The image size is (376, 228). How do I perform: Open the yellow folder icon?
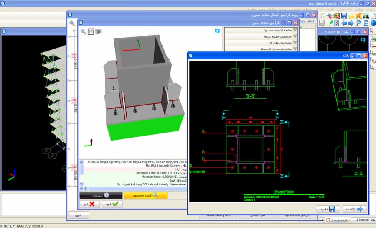pyautogui.click(x=351, y=15)
